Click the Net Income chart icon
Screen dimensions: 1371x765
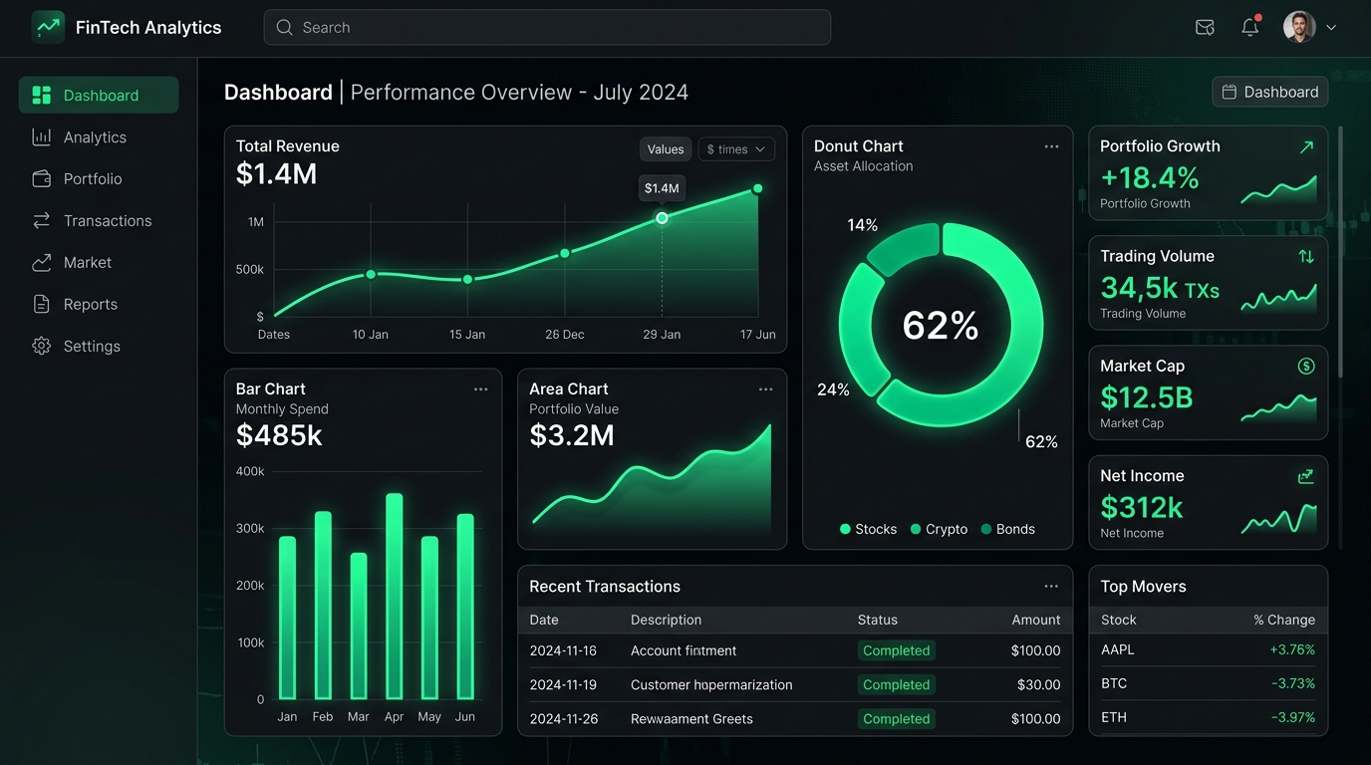tap(1306, 477)
